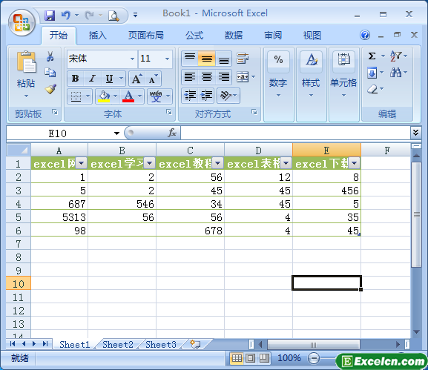
Task: Click the Grow Font icon
Action: 136,79
